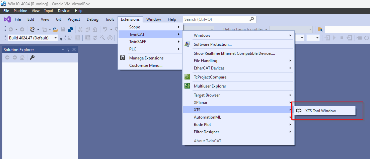
Task: Open the Build 4024.47 (Default) dropdown
Action: pyautogui.click(x=56, y=38)
